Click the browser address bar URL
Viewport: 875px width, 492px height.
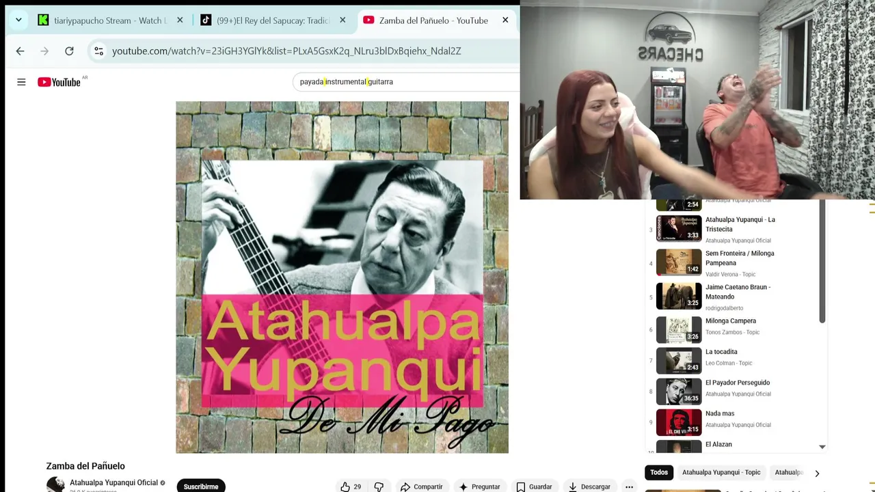(286, 51)
